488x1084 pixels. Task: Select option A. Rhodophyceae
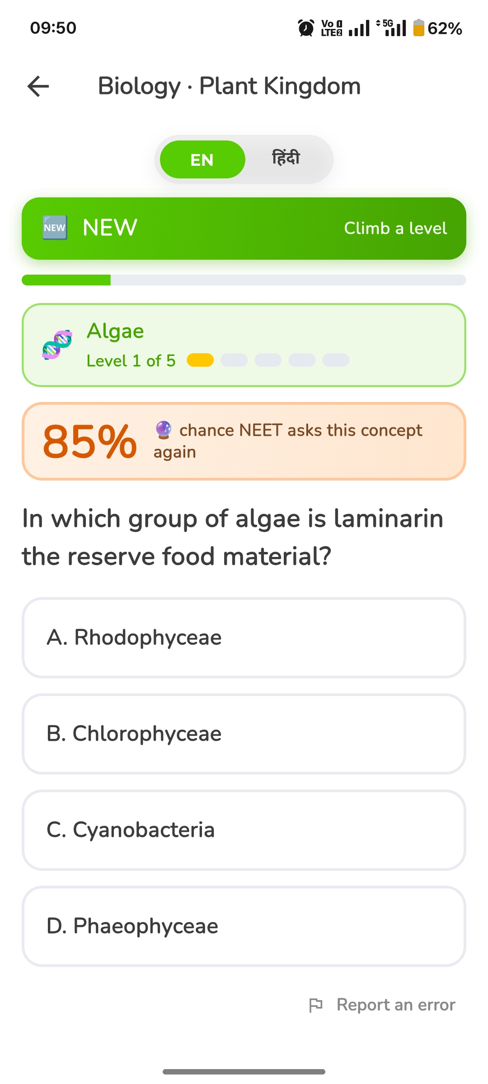[244, 638]
